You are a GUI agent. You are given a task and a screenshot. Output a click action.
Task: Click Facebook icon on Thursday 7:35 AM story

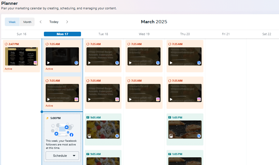[199, 63]
